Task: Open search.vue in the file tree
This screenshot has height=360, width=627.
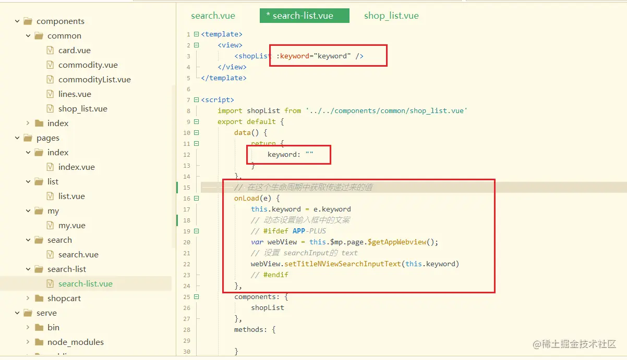Action: pyautogui.click(x=78, y=255)
